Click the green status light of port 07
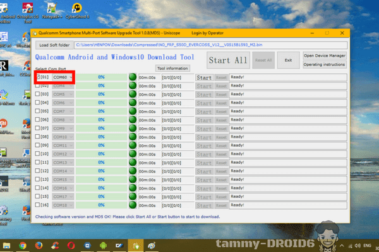Screen dimensions: 379x252 coord(133,128)
